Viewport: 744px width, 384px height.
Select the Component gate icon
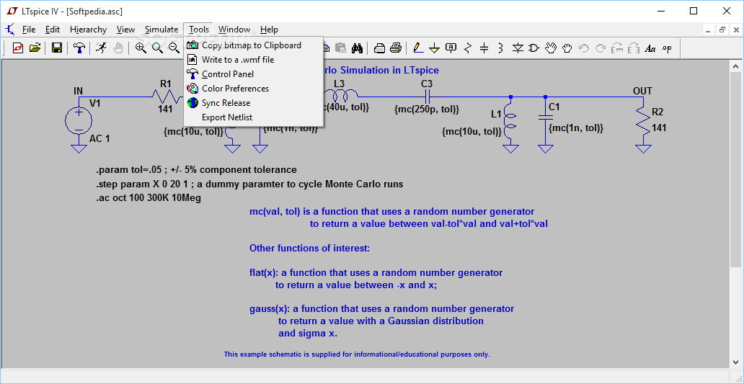coord(534,48)
